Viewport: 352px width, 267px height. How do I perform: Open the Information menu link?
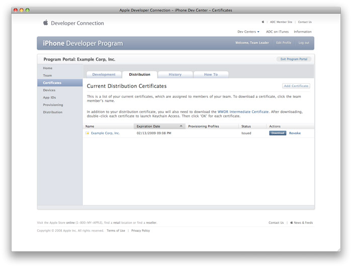[x=303, y=32]
